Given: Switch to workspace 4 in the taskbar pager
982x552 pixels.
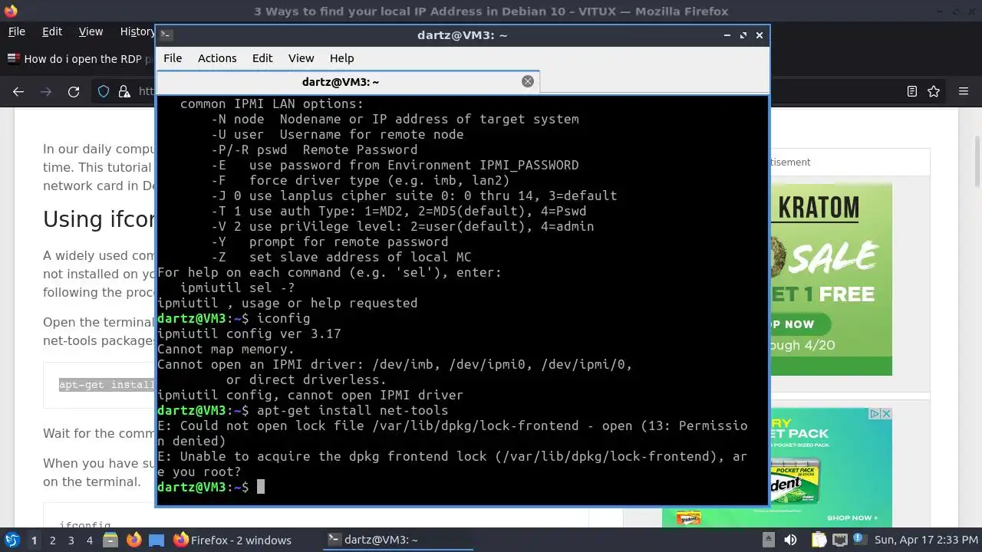Looking at the screenshot, I should click(x=89, y=540).
